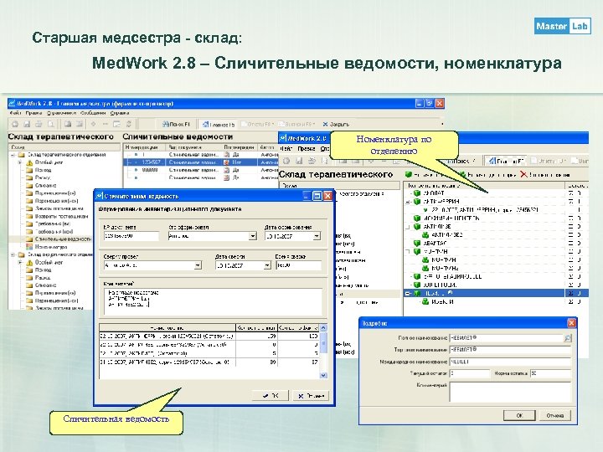Click the print preview icon in the main MedWork toolbar
This screenshot has height=452, width=603.
pos(50,124)
